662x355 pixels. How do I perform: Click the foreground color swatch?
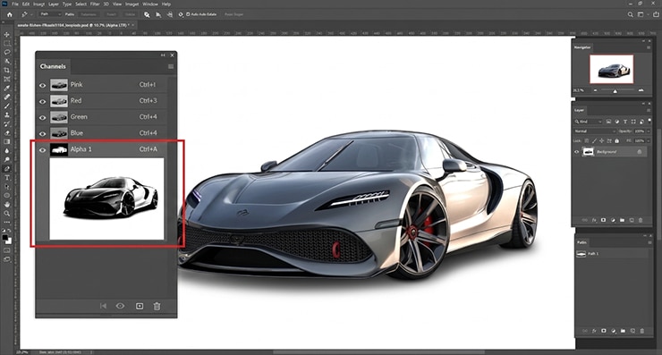pos(5,238)
